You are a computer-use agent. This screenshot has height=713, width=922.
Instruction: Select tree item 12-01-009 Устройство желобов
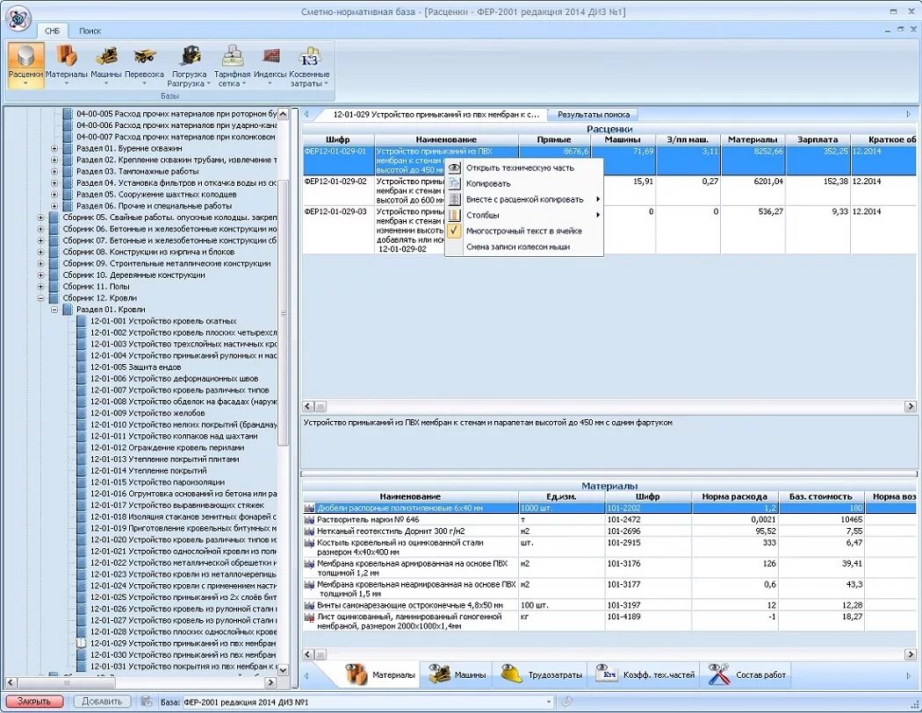pyautogui.click(x=147, y=413)
